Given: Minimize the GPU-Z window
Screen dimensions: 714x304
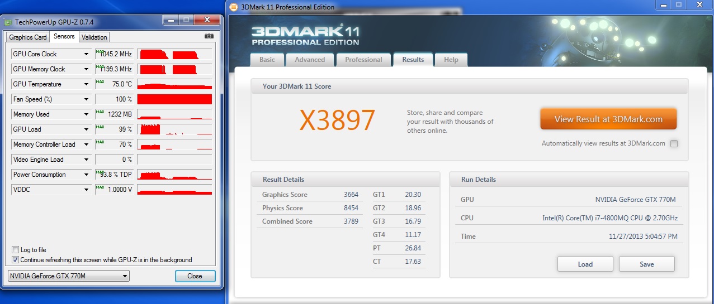Looking at the screenshot, I should pos(171,21).
